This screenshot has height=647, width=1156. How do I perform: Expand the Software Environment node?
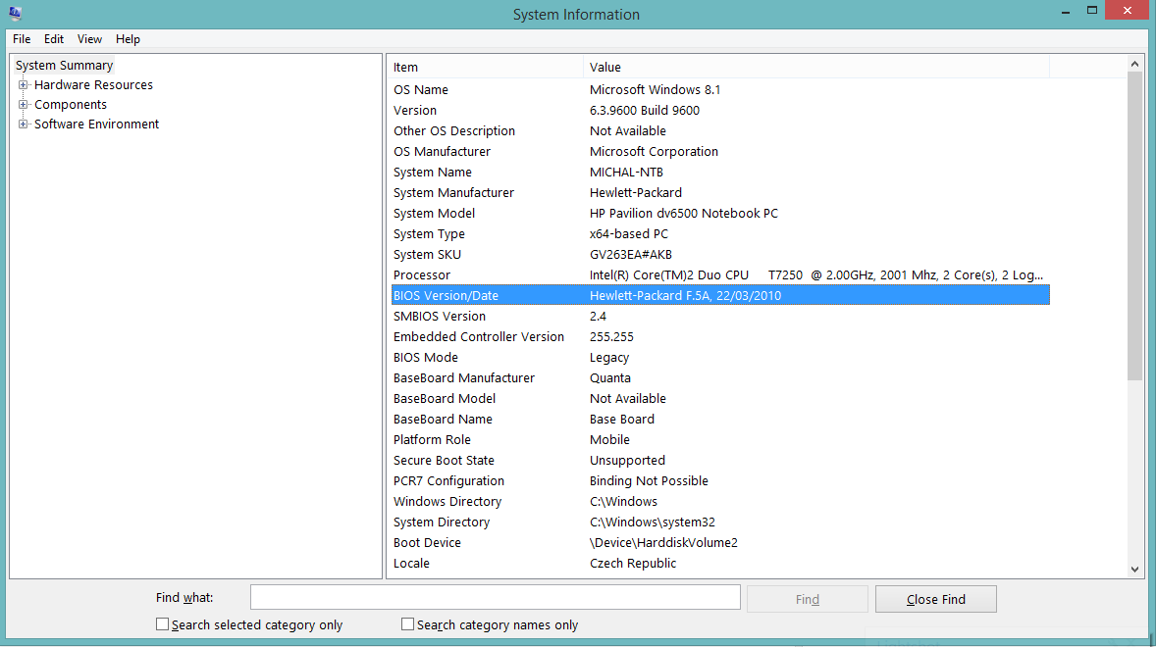pyautogui.click(x=23, y=124)
